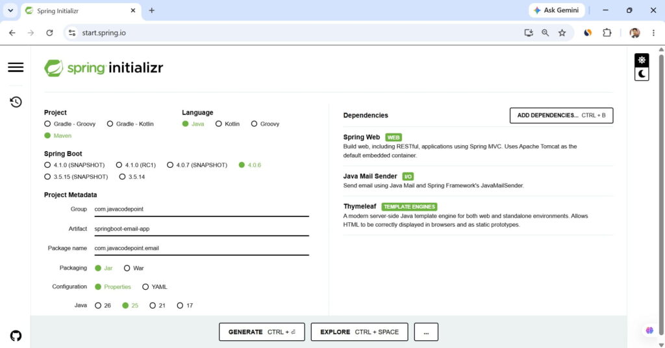
Task: Select Java version 26
Action: click(x=103, y=305)
